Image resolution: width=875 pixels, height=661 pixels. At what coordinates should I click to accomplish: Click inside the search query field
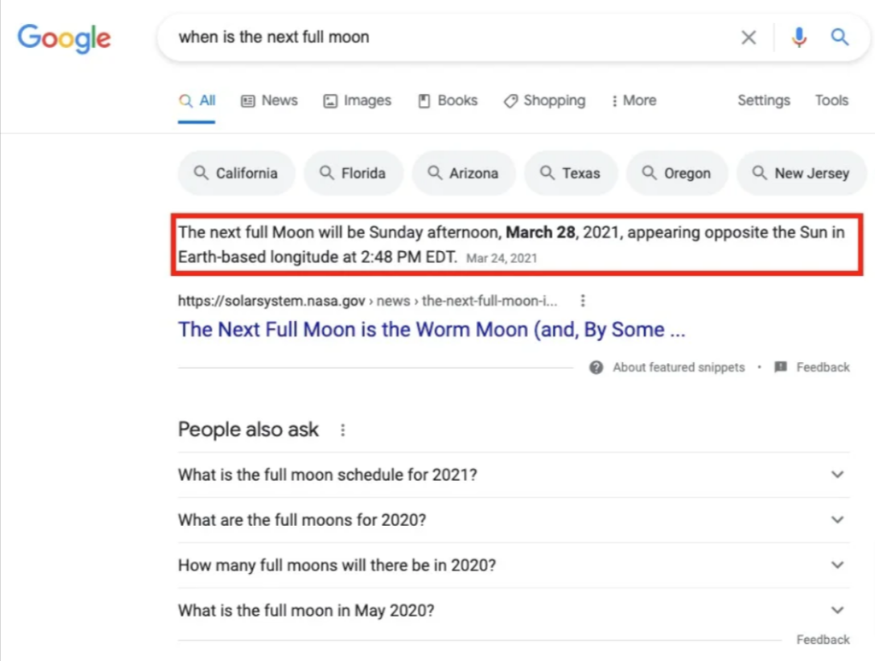click(x=446, y=38)
